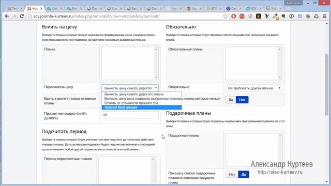Click the 'Процентная скидка' field containing 20
331x186 pixels.
tap(130, 115)
